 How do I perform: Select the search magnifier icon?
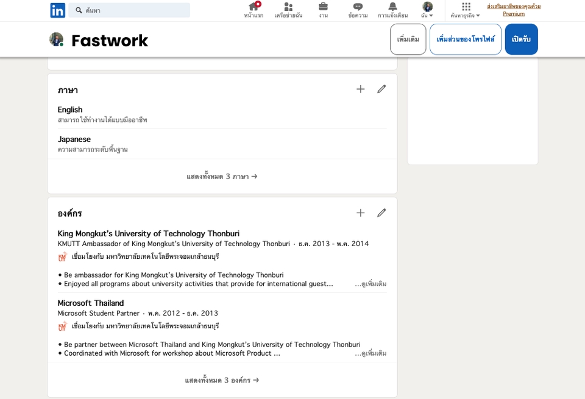coord(79,10)
